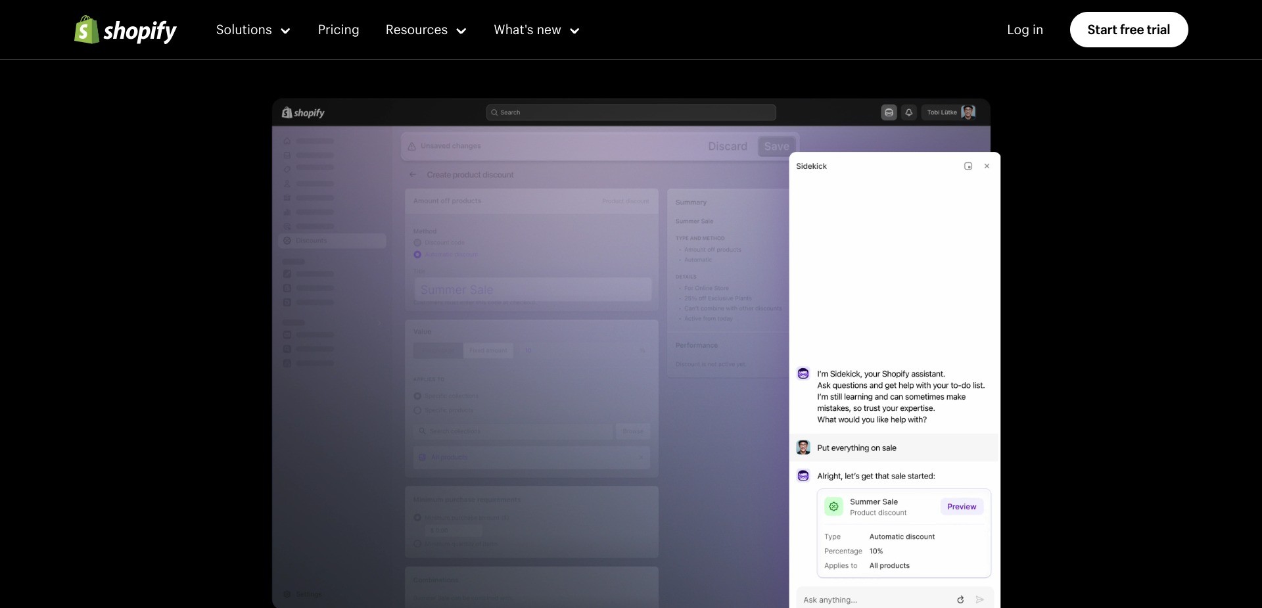Remove the All products selection with the X
This screenshot has height=608, width=1262.
pos(641,457)
